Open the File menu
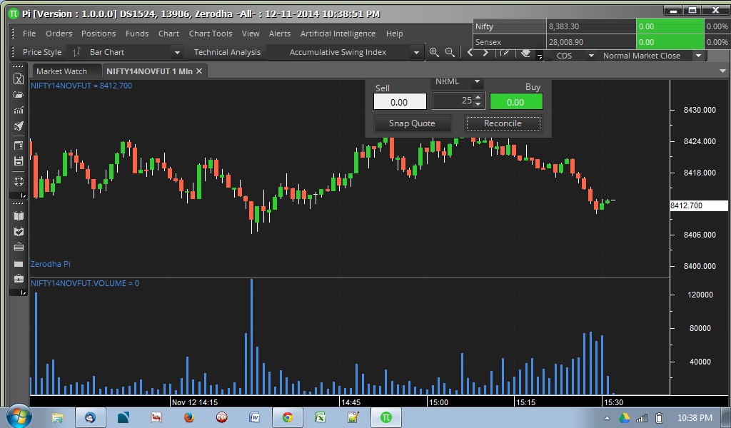Screen dimensions: 731x428 (x=29, y=34)
